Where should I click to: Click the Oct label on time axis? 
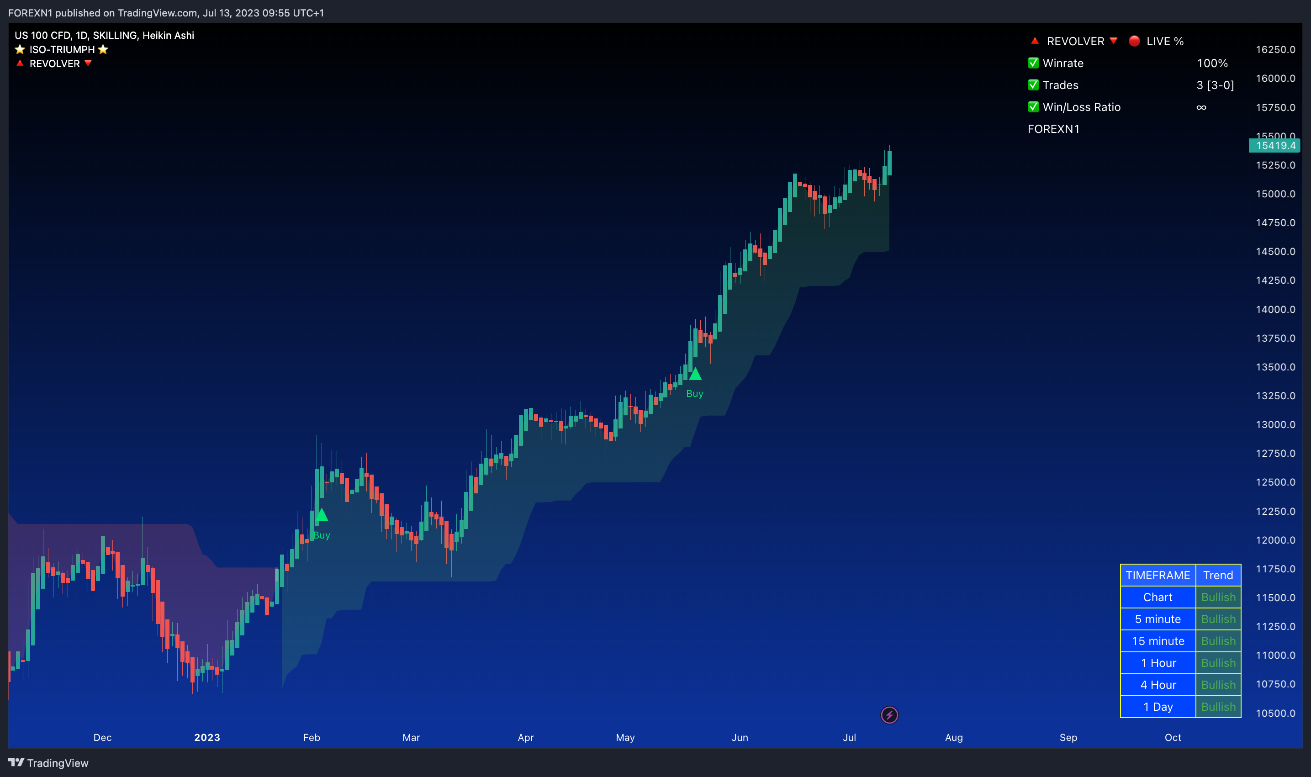point(1173,737)
